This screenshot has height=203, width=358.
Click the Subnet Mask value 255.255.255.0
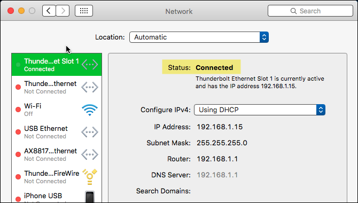[x=222, y=143]
